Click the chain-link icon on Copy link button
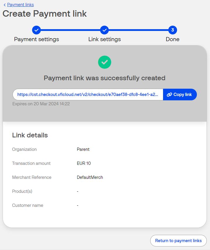210x250 pixels. point(169,94)
